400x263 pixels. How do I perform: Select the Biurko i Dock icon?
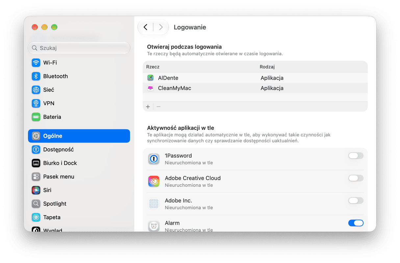(x=36, y=163)
